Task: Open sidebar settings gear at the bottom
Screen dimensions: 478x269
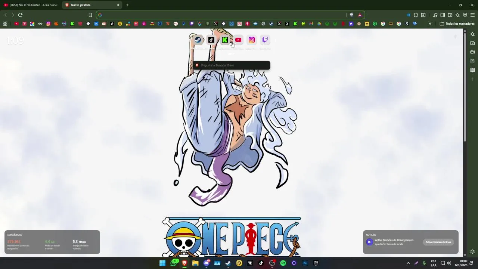Action: pyautogui.click(x=472, y=251)
